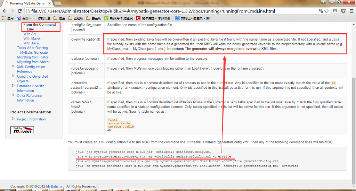Screen dimensions: 356x191
Task: Visit the MyBatis.org link in footer
Action: point(56,186)
